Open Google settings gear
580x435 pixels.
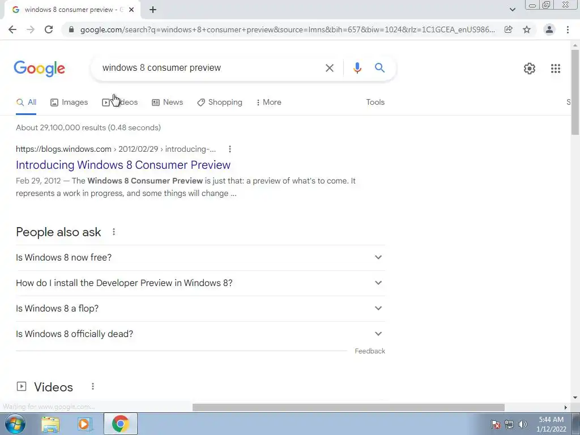point(530,69)
